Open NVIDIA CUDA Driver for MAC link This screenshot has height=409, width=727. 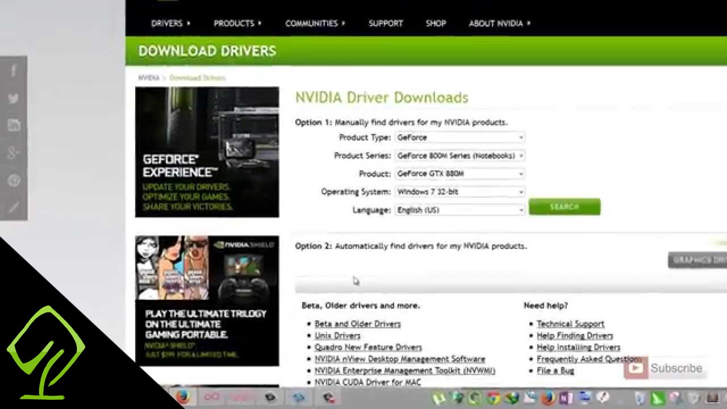(x=368, y=382)
